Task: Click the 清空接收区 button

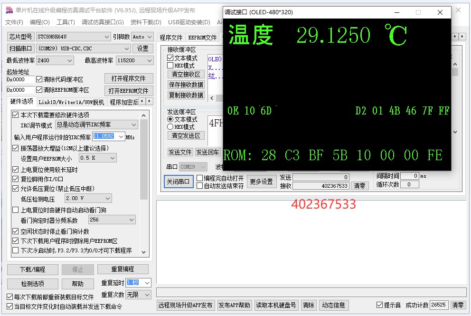Action: coord(186,74)
